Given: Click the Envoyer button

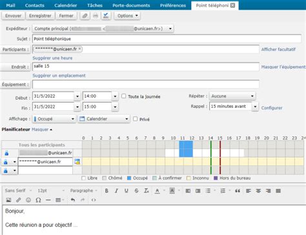Looking at the screenshot, I should 13,15.
